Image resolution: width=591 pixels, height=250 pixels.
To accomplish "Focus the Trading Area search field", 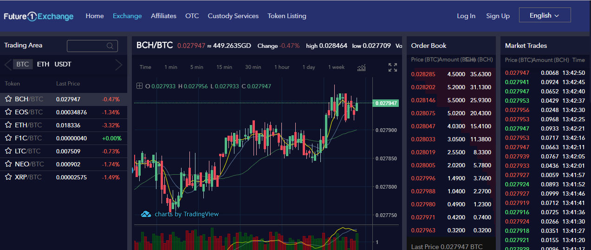I will coord(88,46).
